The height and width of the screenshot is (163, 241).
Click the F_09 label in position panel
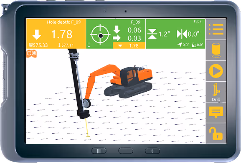pos(135,22)
